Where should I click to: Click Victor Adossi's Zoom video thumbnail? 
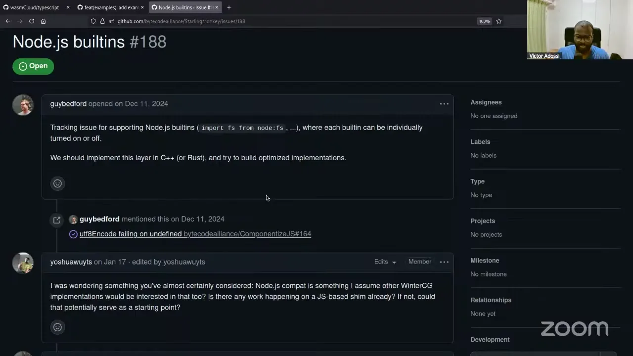[x=580, y=30]
